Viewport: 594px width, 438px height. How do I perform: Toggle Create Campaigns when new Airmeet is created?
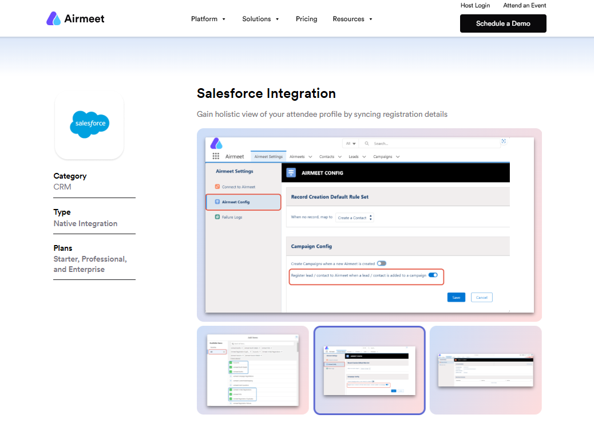[381, 263]
